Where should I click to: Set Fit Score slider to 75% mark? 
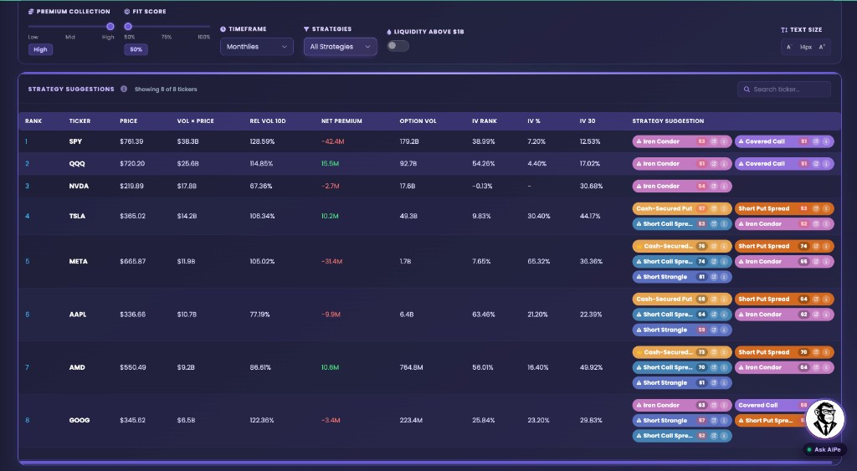point(167,26)
